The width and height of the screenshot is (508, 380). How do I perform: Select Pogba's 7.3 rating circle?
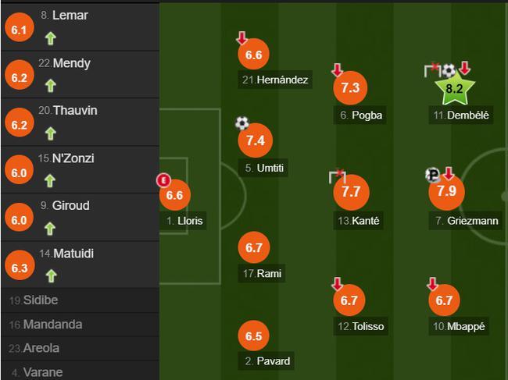click(350, 87)
